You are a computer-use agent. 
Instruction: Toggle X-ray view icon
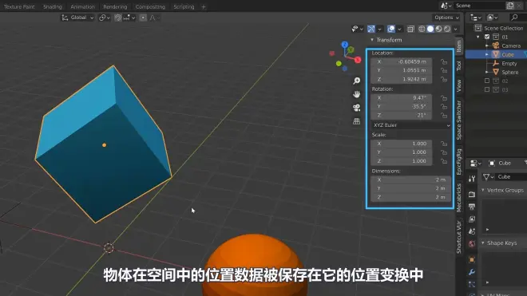(410, 29)
